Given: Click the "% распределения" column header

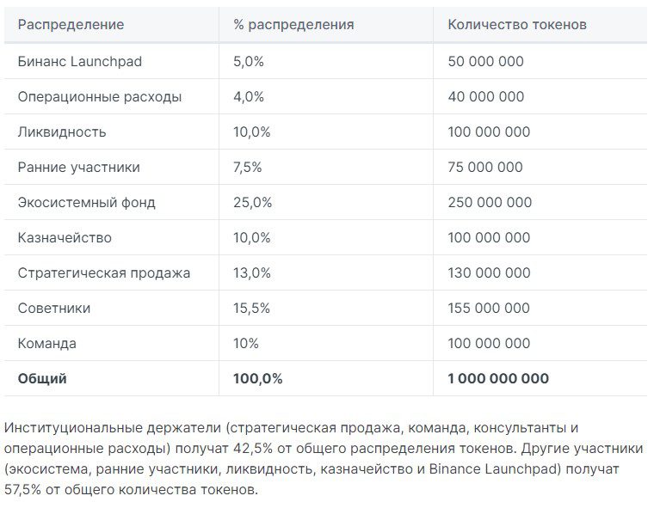Looking at the screenshot, I should (293, 25).
